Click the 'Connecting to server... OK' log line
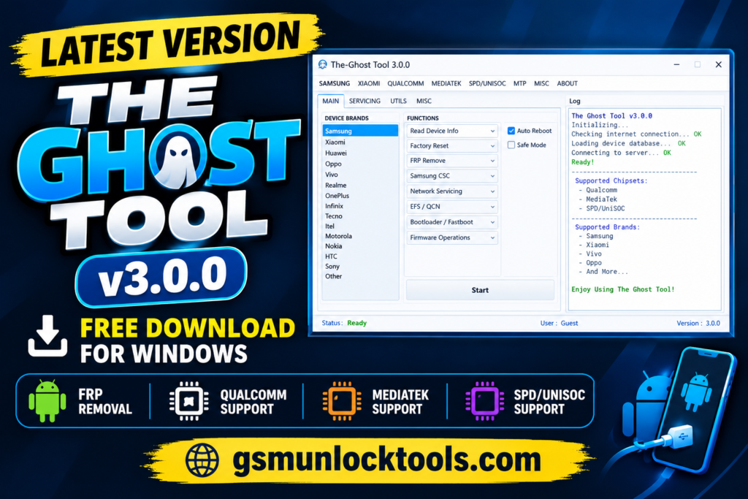Image resolution: width=748 pixels, height=499 pixels. (621, 153)
